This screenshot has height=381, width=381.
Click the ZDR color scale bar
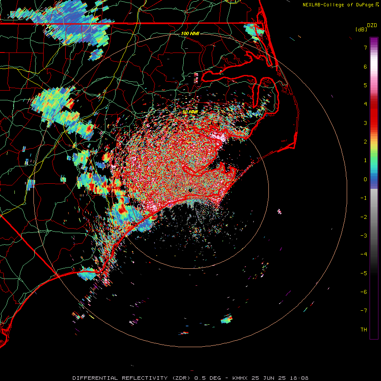pyautogui.click(x=374, y=188)
